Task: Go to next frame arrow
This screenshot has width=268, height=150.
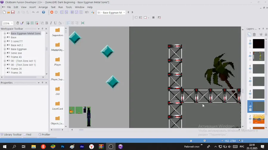Action: pyautogui.click(x=132, y=12)
